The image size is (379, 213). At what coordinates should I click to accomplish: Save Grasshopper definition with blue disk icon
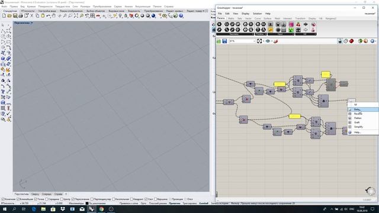[224, 41]
